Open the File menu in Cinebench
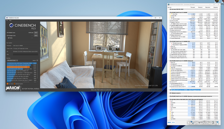The height and width of the screenshot is (129, 224). pos(7,20)
